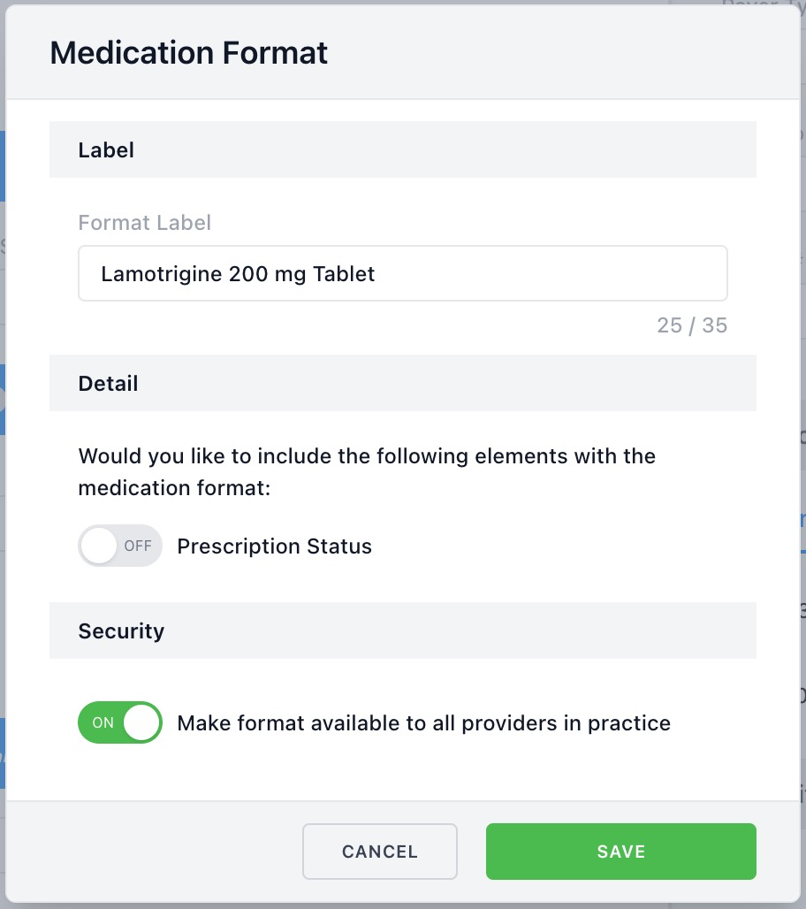Screen dimensions: 806x909
Task: Click the Label section header
Action: pyautogui.click(x=106, y=150)
